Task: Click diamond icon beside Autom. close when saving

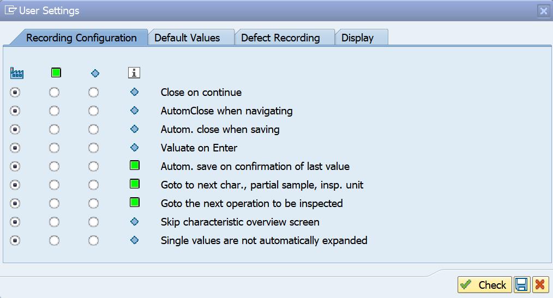Action: [134, 129]
